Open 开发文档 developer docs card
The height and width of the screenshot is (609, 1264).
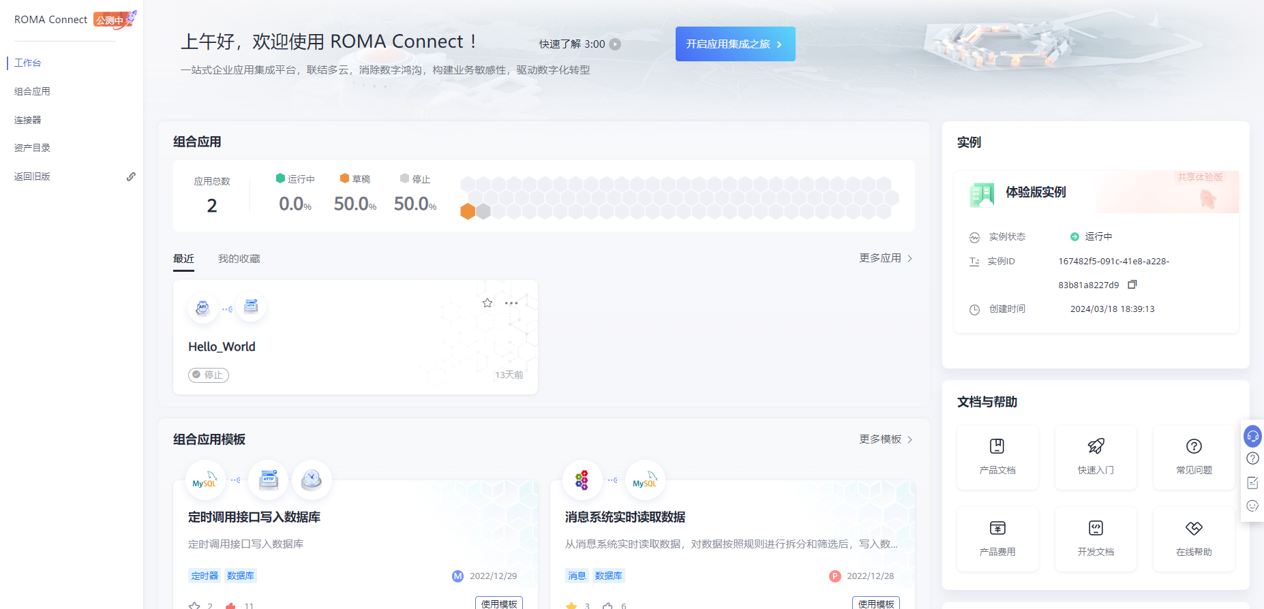(1096, 539)
